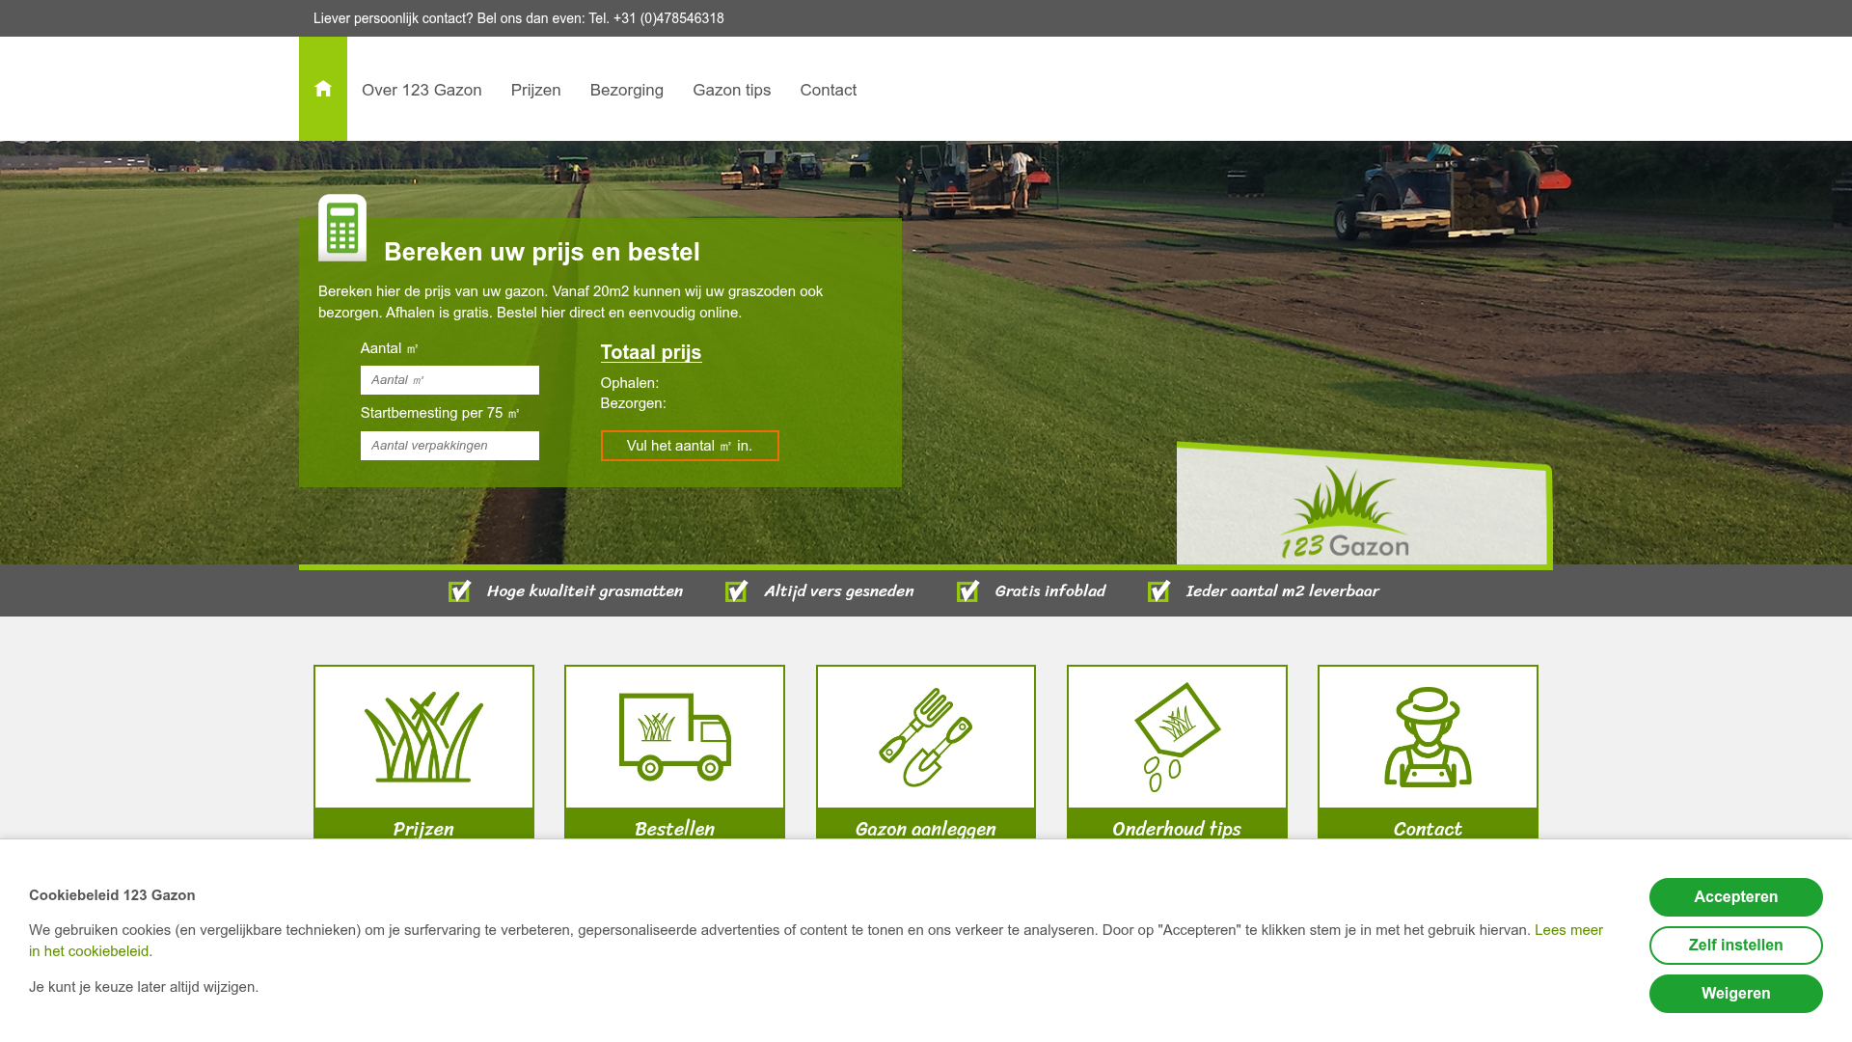Open the Prijzen grass icon tile

(x=423, y=737)
